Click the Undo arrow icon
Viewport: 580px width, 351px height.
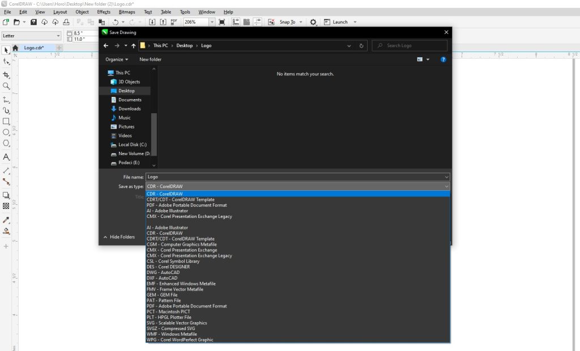116,22
